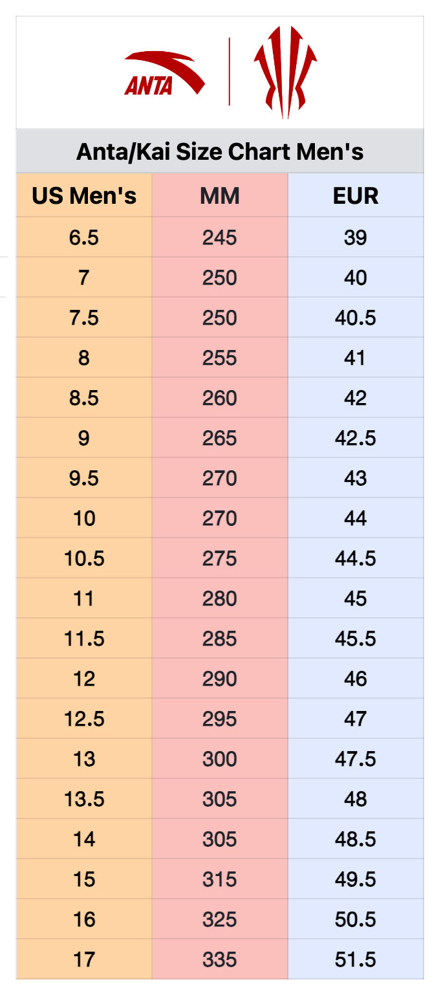Select the MM column header

point(220,195)
